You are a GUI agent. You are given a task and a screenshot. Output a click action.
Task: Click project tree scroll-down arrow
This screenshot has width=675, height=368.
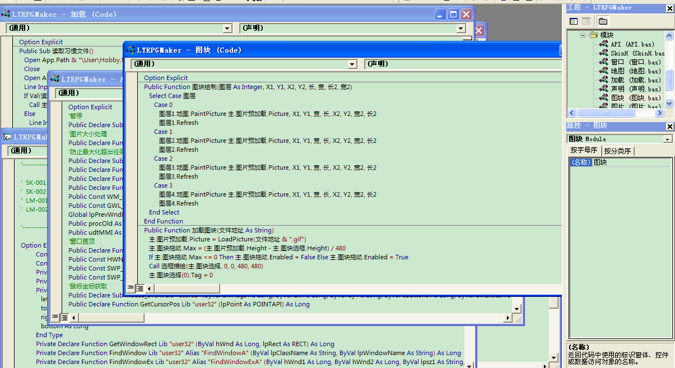click(669, 104)
